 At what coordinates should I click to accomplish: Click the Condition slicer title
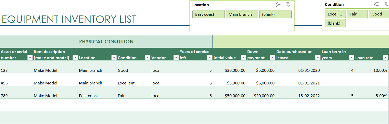coord(334,4)
